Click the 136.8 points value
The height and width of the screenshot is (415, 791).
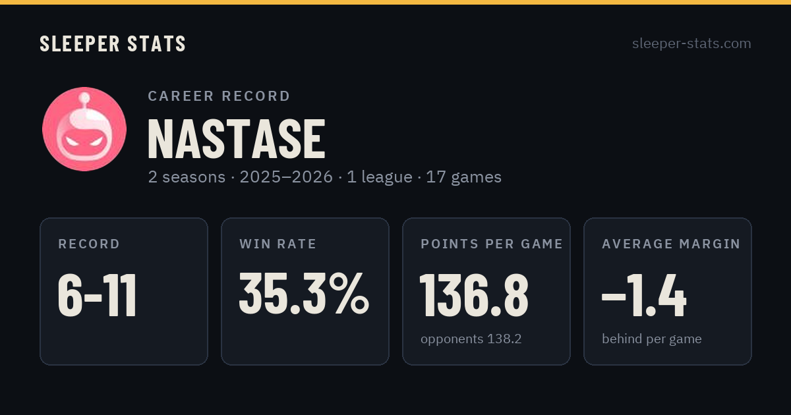click(474, 294)
